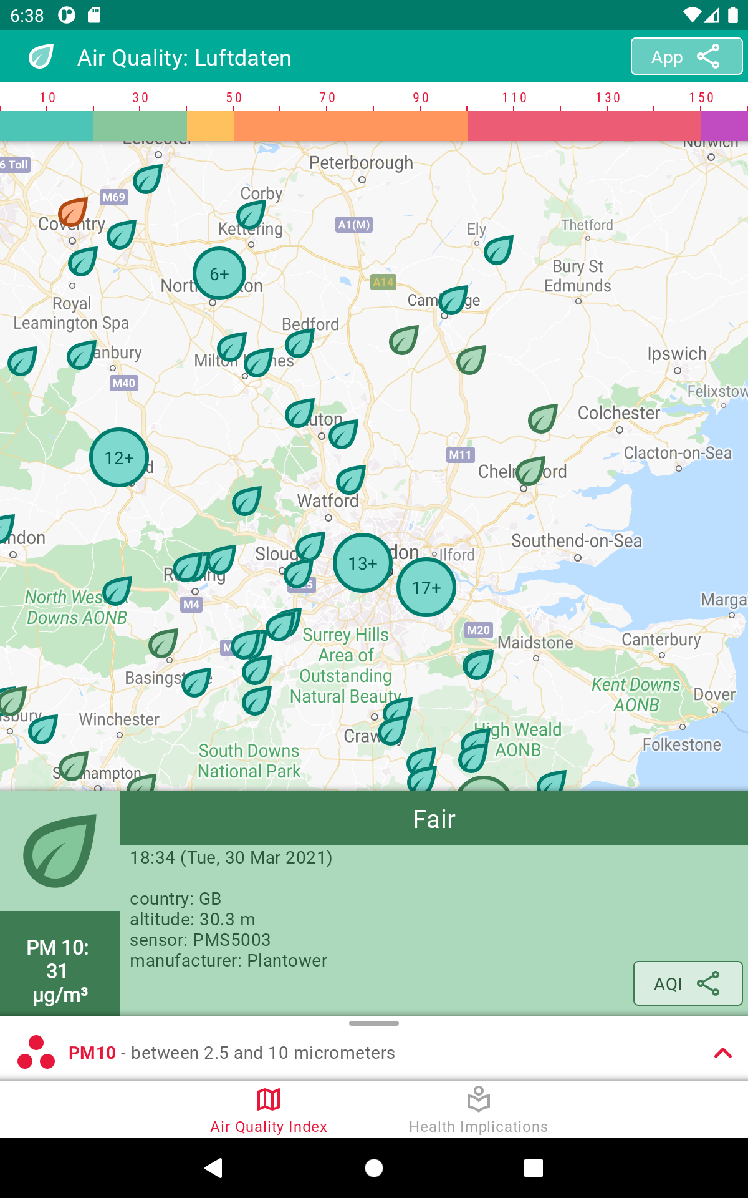The height and width of the screenshot is (1198, 748).
Task: Switch to the Air Quality Index tab
Action: click(269, 1111)
